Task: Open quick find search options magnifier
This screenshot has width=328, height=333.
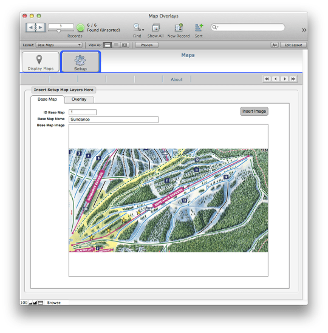Action: click(215, 27)
